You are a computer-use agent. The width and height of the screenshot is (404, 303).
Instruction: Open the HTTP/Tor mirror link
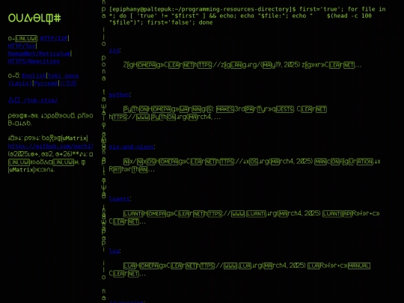(22, 46)
